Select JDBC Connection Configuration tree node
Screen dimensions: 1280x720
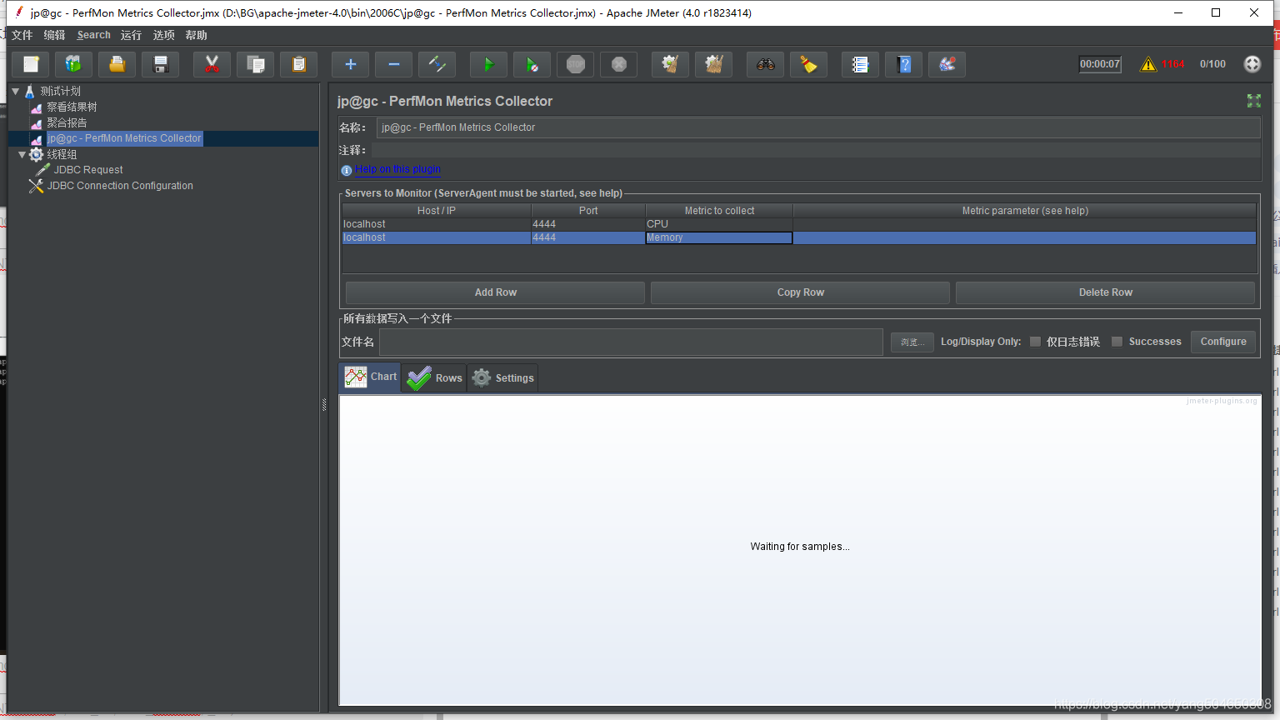120,186
